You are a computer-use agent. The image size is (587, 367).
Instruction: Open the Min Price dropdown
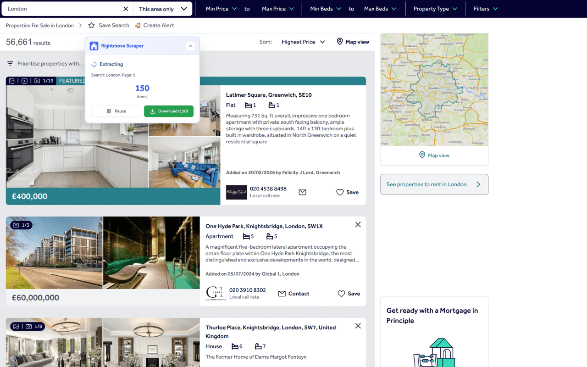222,9
